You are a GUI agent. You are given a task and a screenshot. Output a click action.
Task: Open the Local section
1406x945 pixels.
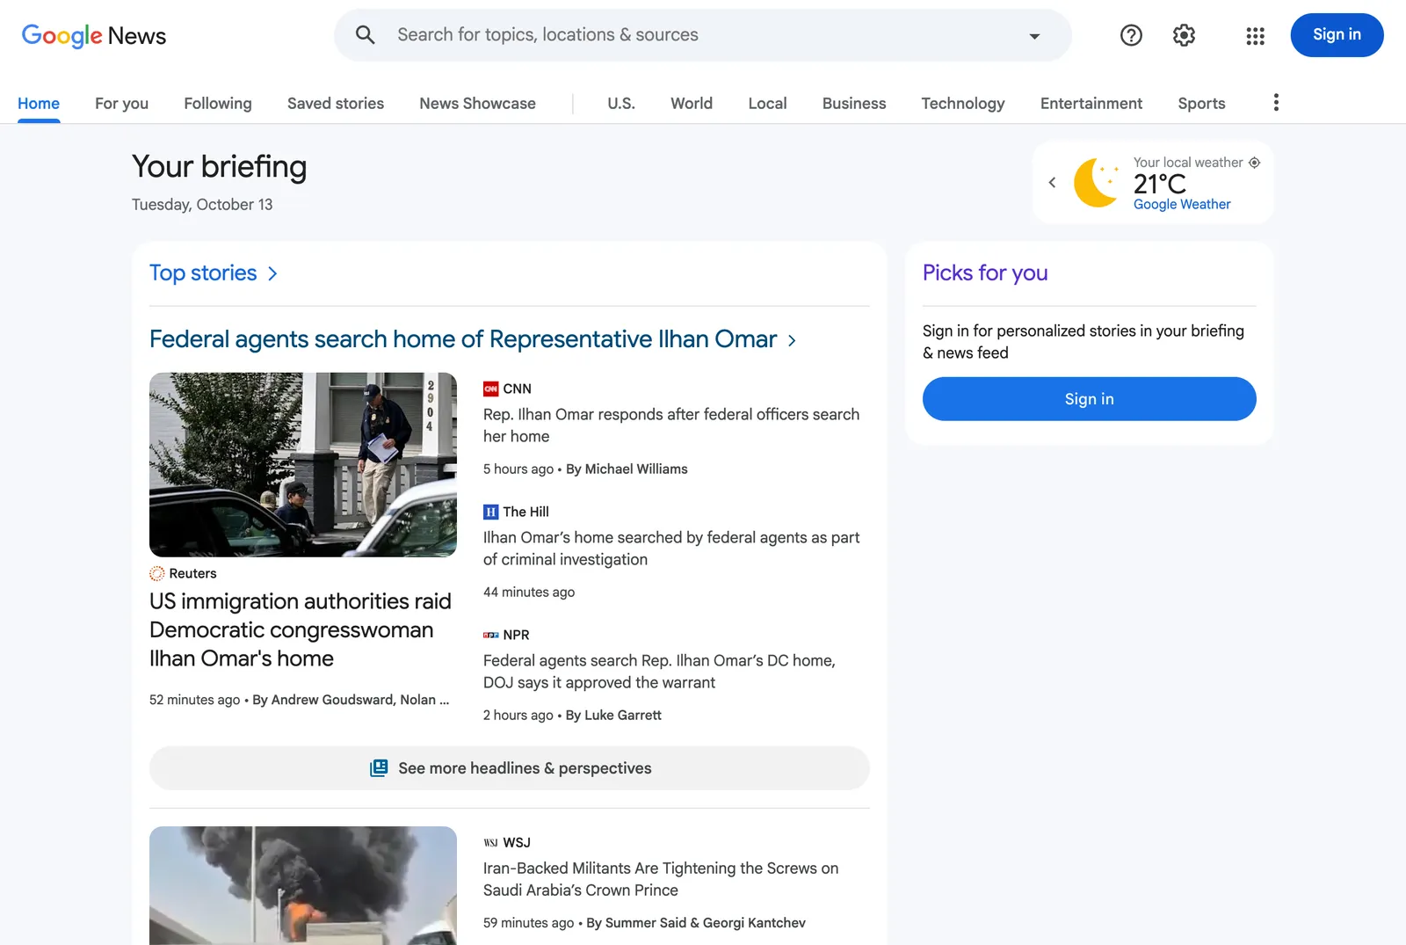(x=767, y=104)
